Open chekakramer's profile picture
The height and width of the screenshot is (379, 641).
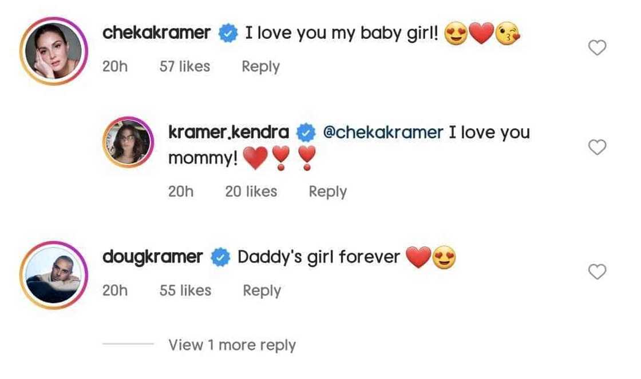(x=53, y=51)
